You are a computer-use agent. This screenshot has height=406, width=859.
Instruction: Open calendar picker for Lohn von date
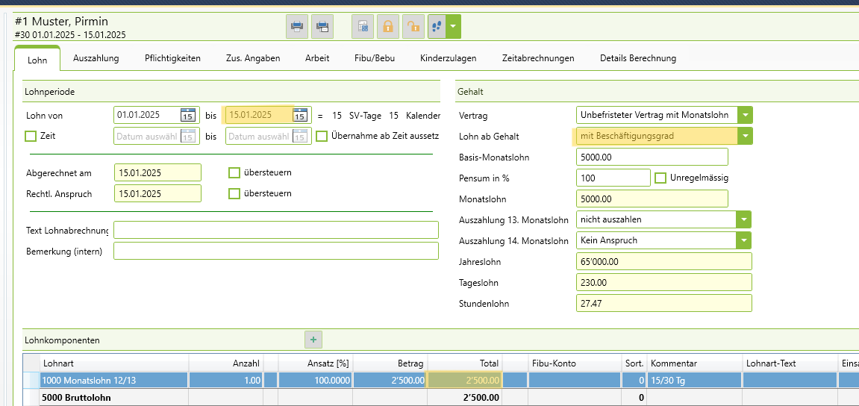click(x=188, y=115)
